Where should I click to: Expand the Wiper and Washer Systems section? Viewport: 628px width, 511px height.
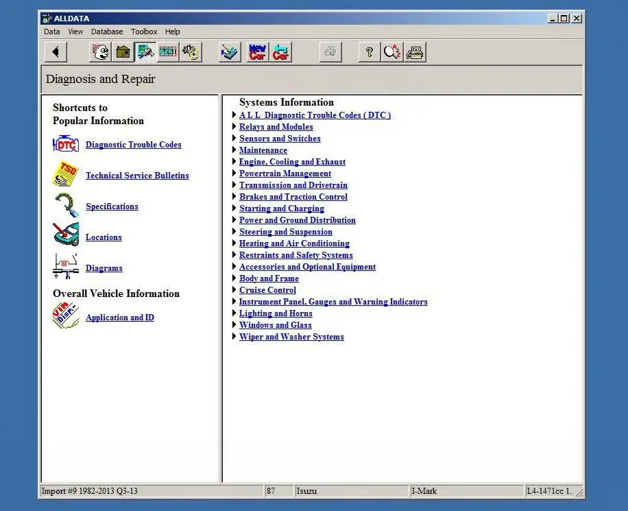(x=291, y=337)
